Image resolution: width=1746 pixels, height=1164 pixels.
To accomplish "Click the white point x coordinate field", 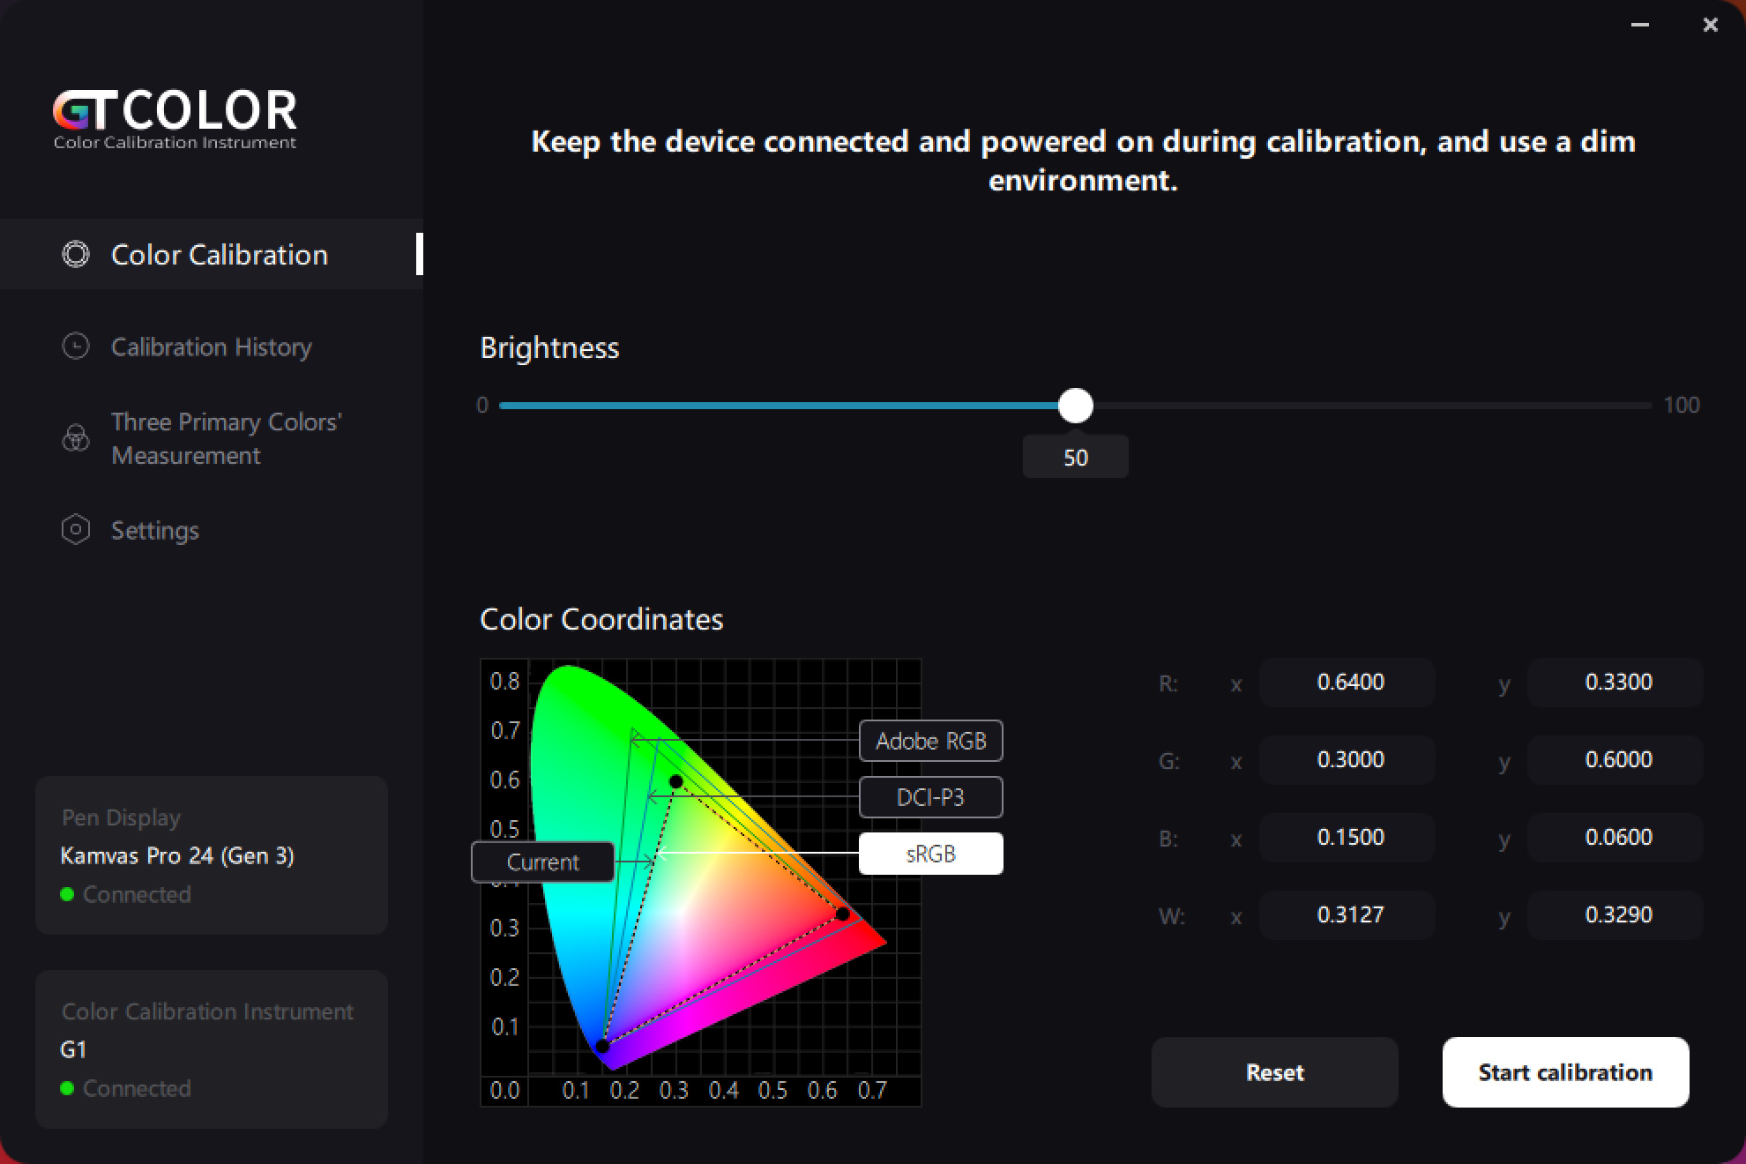I will 1347,914.
